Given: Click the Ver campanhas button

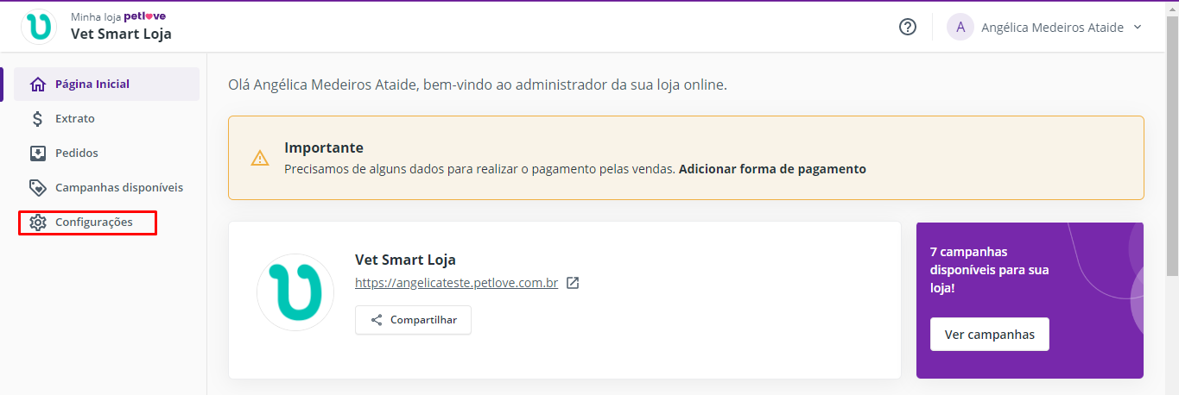Looking at the screenshot, I should click(x=989, y=335).
